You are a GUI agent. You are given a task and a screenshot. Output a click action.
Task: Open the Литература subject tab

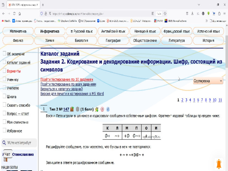[x=177, y=40]
